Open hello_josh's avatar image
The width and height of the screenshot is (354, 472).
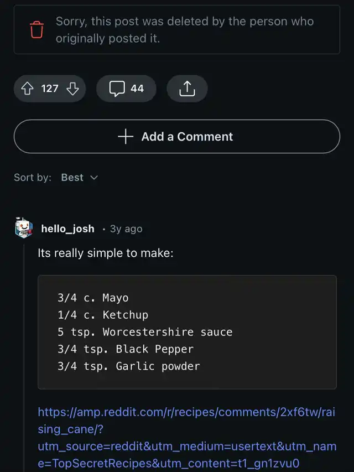click(24, 228)
